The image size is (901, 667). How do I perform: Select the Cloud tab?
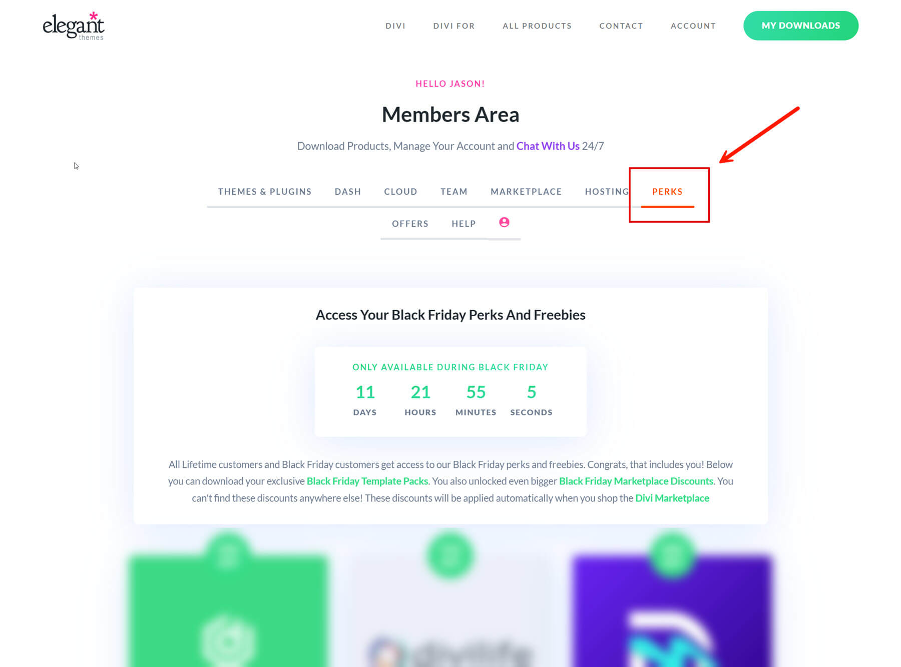400,192
